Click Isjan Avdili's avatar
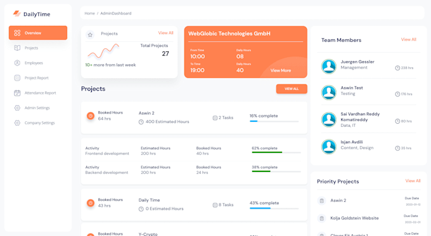Screen dimensions: 431x236 329,147
